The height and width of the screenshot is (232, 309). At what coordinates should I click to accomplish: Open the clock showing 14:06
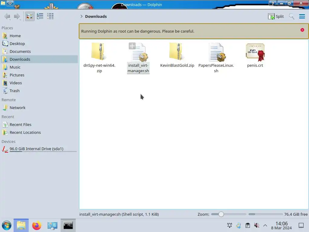pos(282,225)
